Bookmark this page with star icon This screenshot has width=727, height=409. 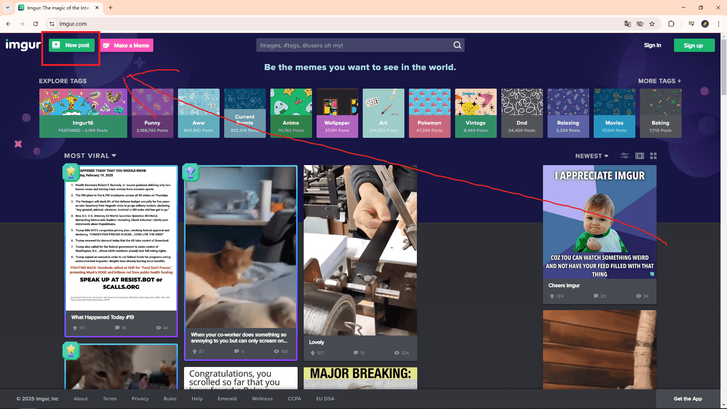[x=652, y=24]
